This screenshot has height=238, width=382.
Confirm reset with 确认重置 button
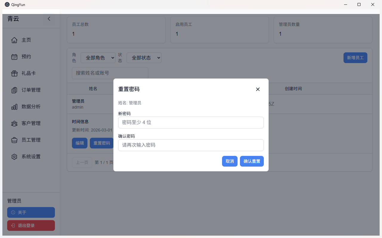pos(252,161)
